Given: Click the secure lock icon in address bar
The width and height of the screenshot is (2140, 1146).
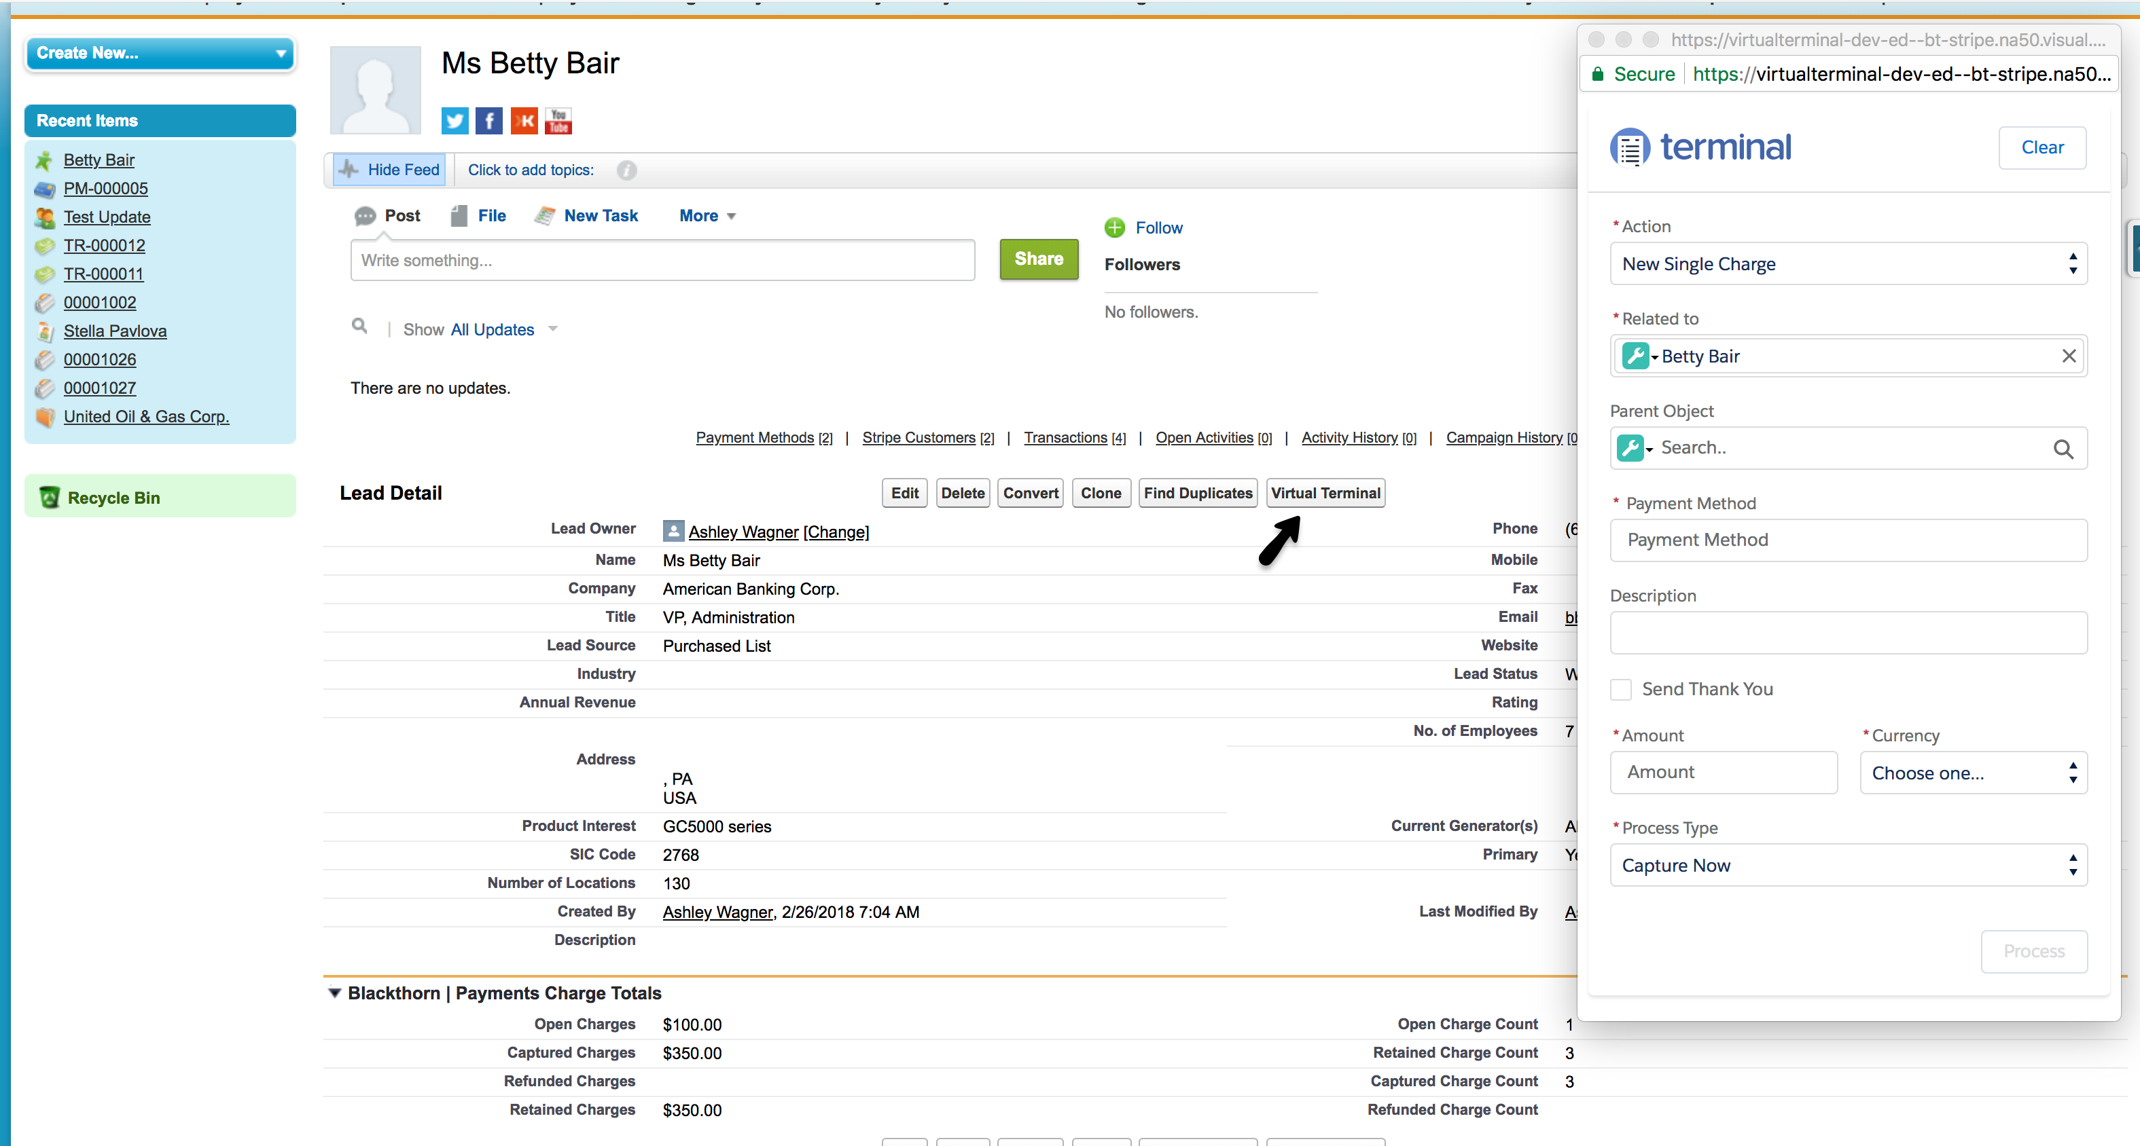Looking at the screenshot, I should coord(1597,74).
